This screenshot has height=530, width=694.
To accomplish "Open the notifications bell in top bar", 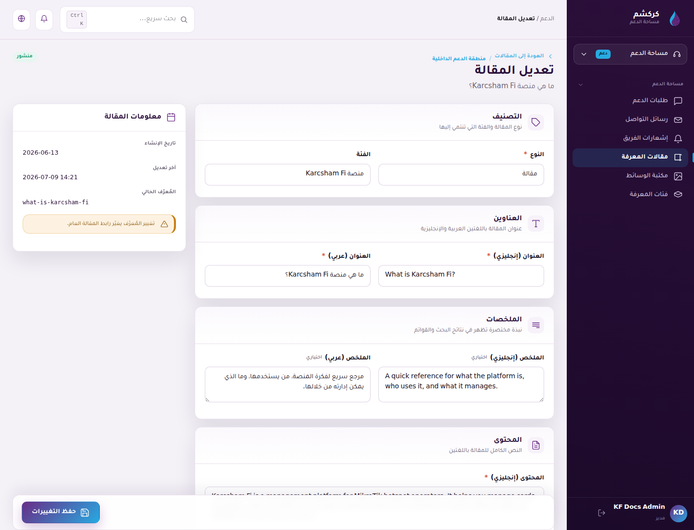I will [44, 19].
